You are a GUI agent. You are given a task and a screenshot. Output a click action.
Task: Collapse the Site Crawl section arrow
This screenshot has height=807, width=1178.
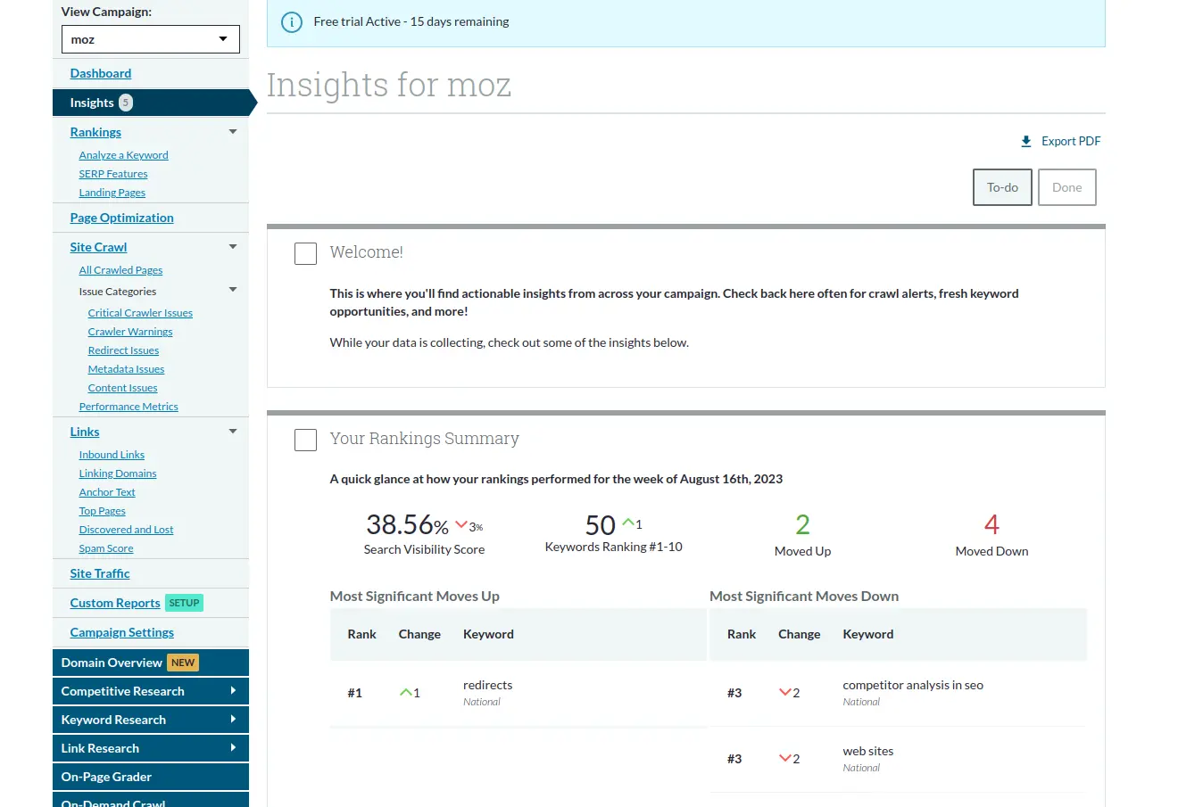coord(233,247)
